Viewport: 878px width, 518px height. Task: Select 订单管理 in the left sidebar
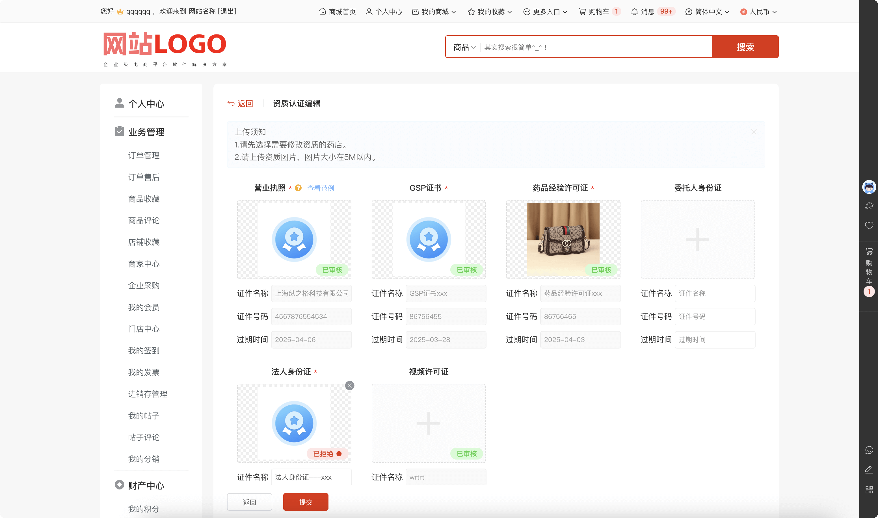pyautogui.click(x=144, y=155)
